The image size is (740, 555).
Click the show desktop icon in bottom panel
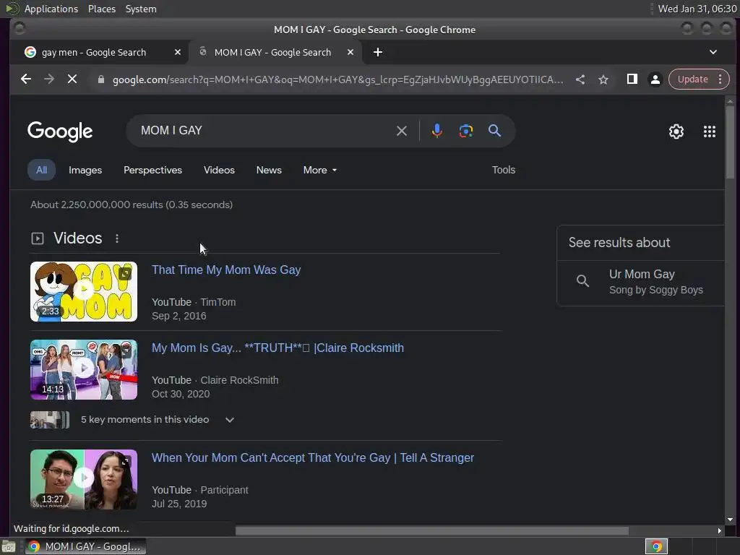pos(9,546)
